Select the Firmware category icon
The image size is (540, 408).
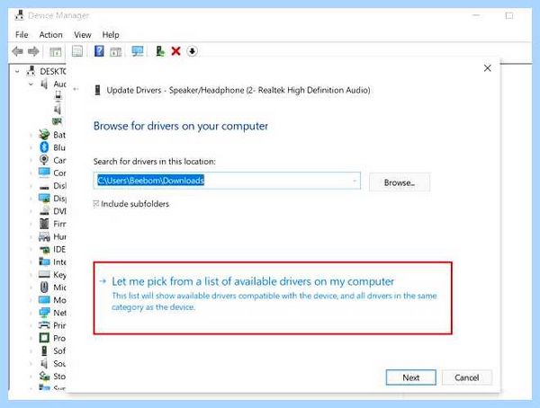coord(44,224)
